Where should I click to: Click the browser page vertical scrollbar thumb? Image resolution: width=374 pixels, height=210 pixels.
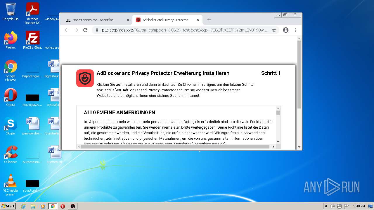pos(299,75)
